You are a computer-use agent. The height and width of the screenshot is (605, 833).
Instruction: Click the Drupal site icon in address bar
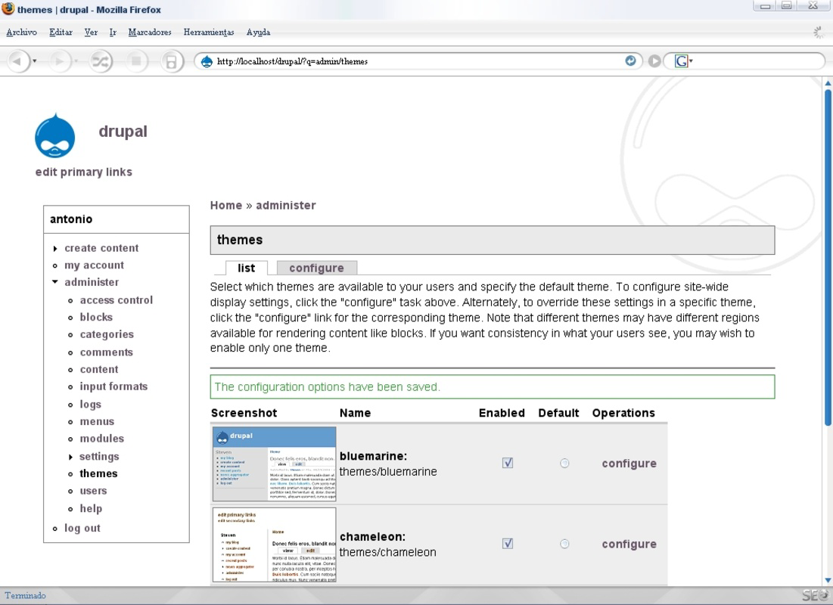tap(207, 61)
